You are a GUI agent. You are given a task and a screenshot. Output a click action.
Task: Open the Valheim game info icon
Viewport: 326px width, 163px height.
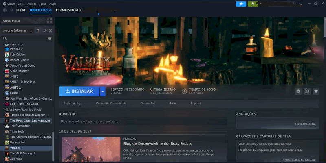pyautogui.click(x=307, y=91)
